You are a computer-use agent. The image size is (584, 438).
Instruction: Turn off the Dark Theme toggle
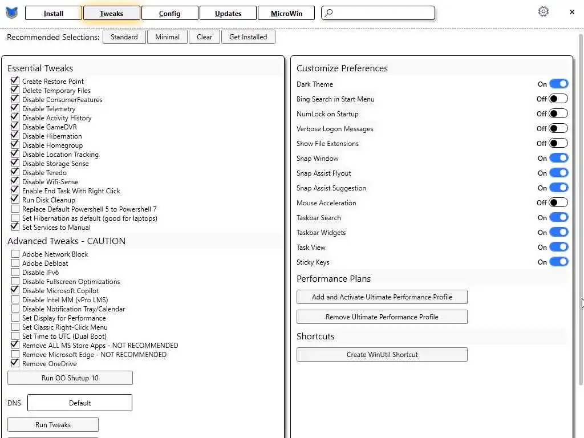pos(559,84)
